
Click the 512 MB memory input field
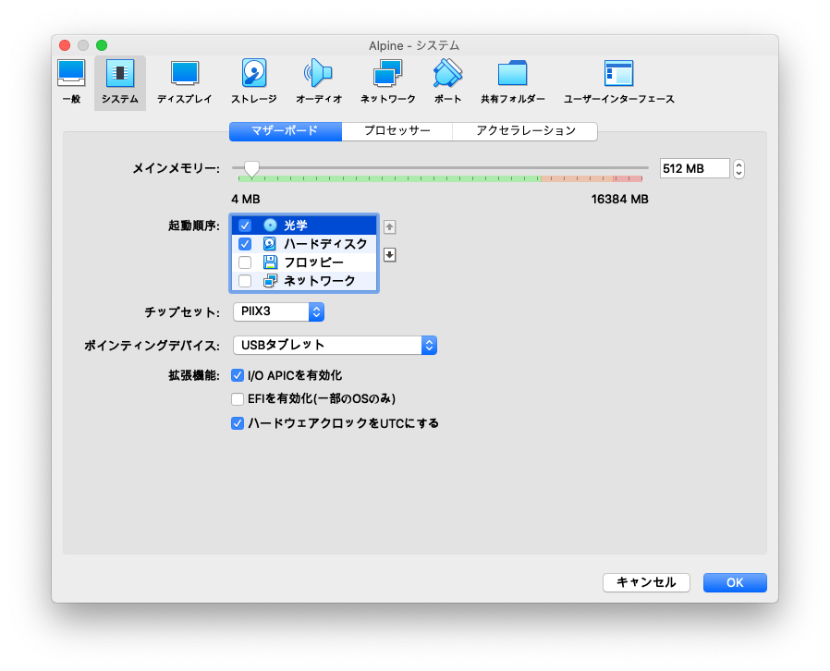pos(694,169)
